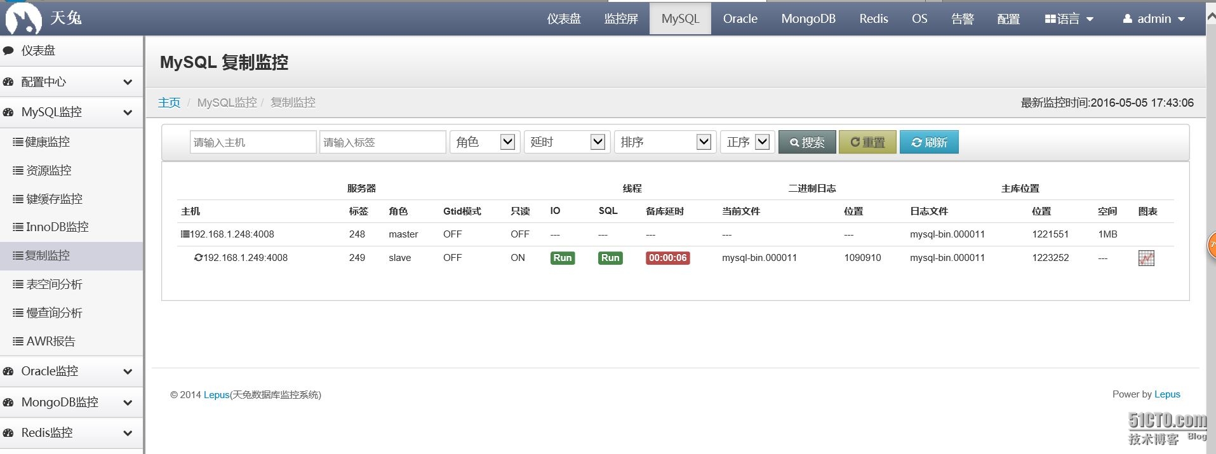
Task: Open chart icon for 192.168.1.249 row
Action: point(1146,258)
